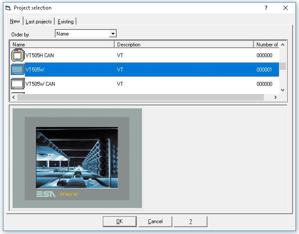299x234 pixels.
Task: Open the Last projects tab
Action: point(39,22)
